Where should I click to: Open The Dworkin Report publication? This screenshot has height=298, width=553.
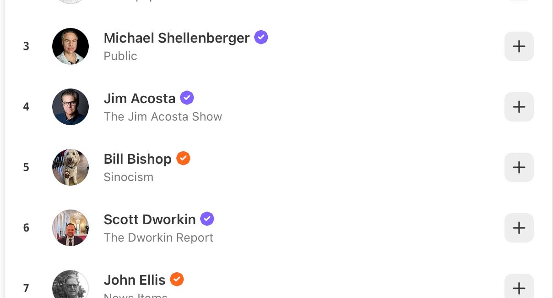(158, 237)
